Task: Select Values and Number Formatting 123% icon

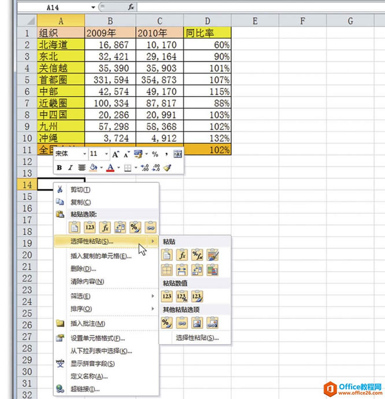Action: pyautogui.click(x=182, y=297)
